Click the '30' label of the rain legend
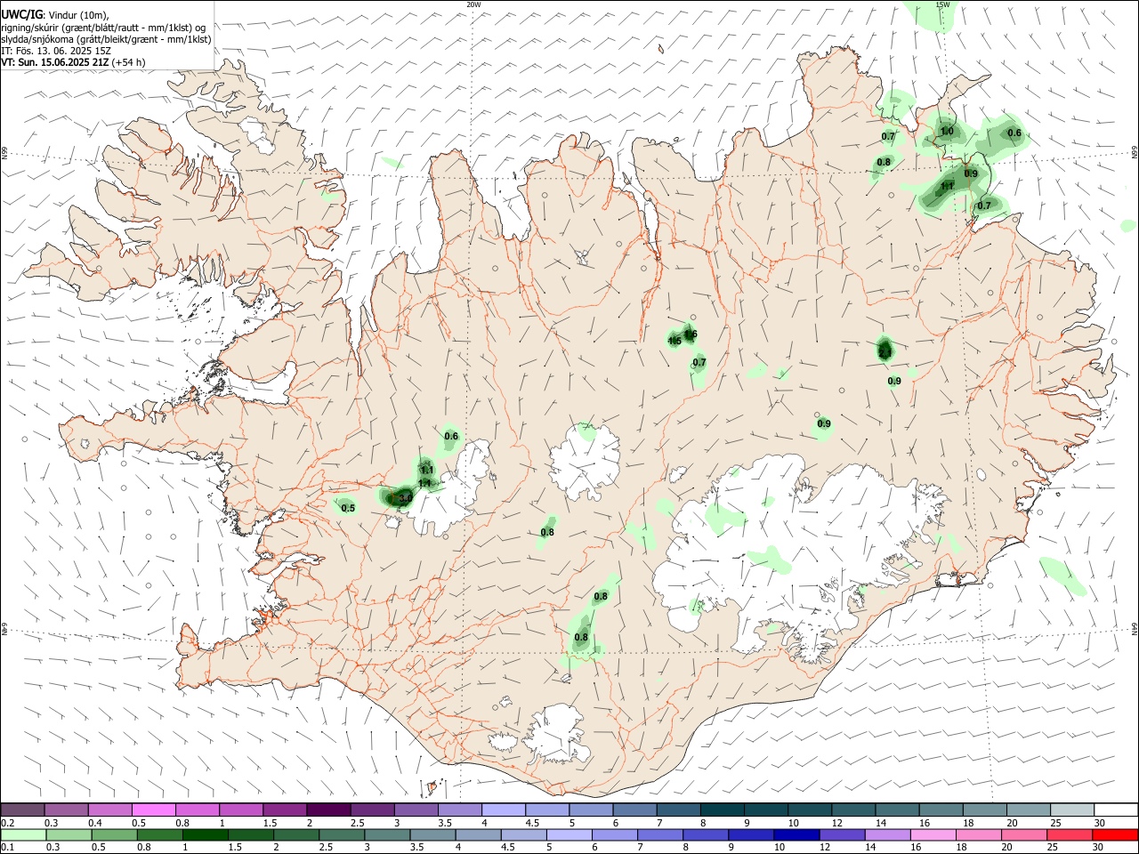 pos(1097,848)
